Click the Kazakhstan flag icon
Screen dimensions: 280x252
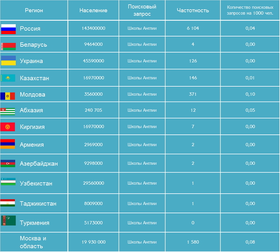8,78
